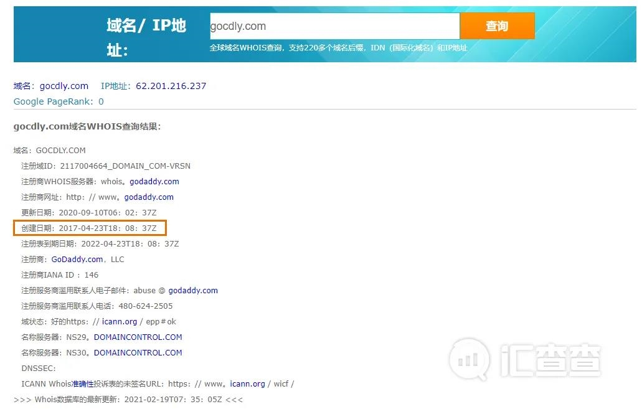Click the registrar IANA ID 146 line
Screen dimensions: 642x409
60,275
